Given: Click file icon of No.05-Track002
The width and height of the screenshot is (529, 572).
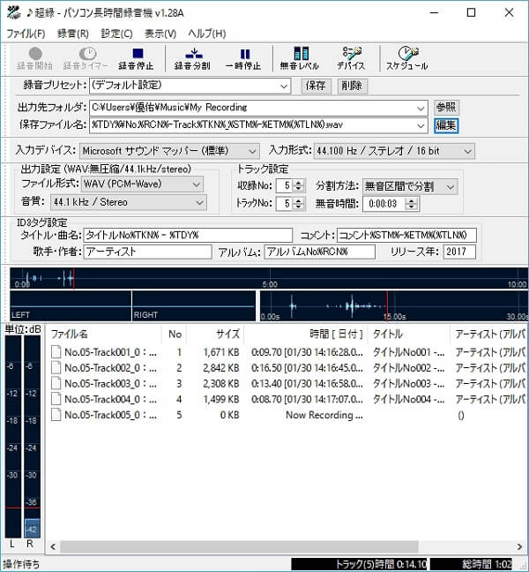Looking at the screenshot, I should (x=56, y=368).
